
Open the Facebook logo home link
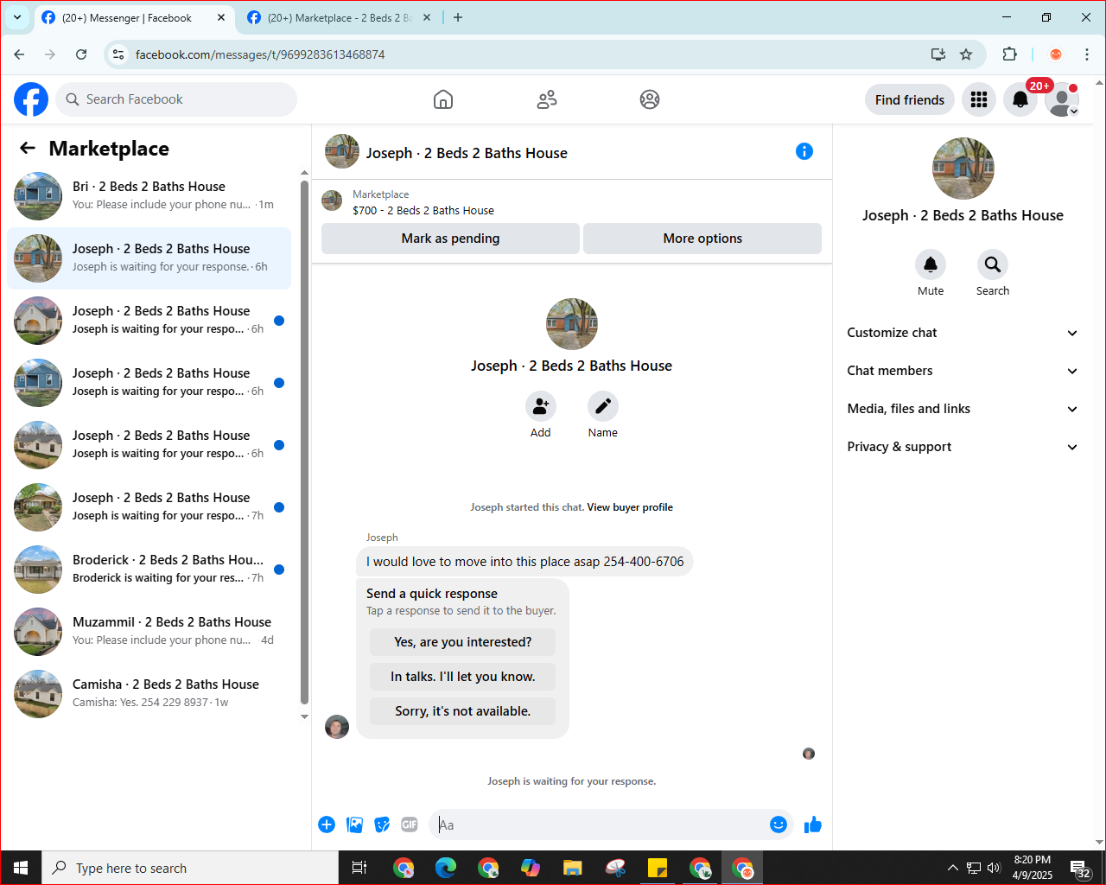[x=31, y=99]
